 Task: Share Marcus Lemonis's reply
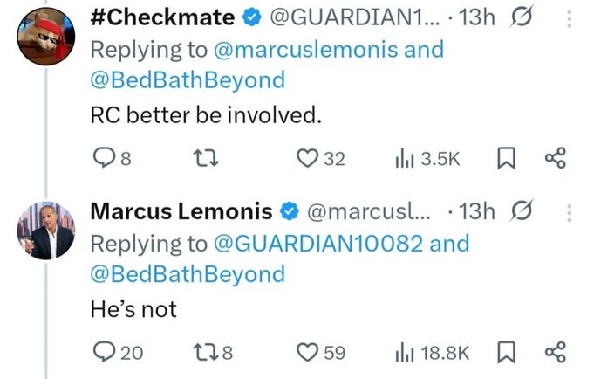[x=556, y=352]
